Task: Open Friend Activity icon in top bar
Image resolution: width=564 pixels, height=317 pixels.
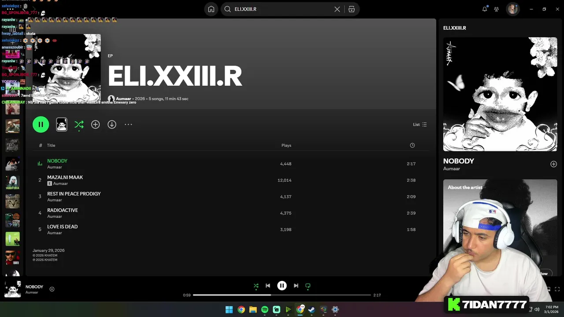Action: tap(497, 9)
